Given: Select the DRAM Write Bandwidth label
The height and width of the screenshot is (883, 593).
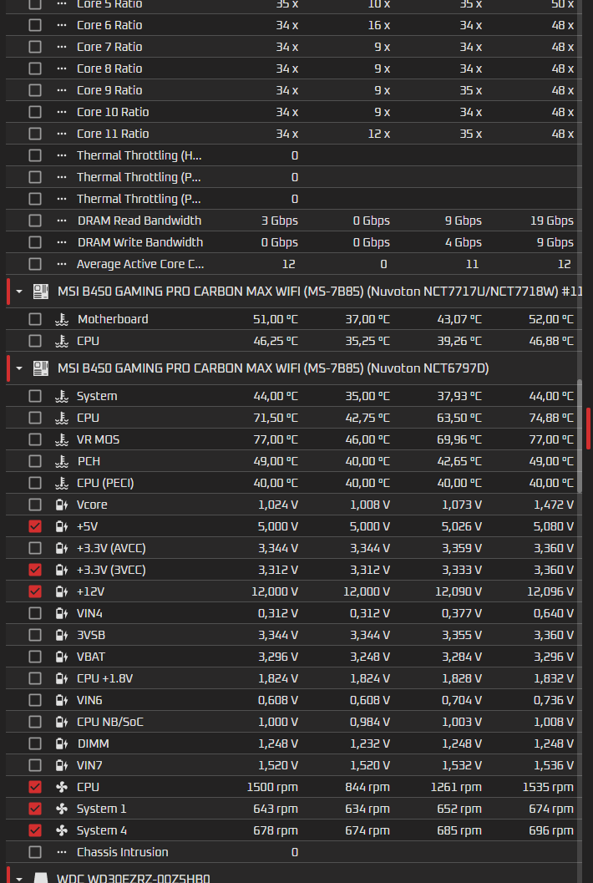Looking at the screenshot, I should tap(140, 243).
